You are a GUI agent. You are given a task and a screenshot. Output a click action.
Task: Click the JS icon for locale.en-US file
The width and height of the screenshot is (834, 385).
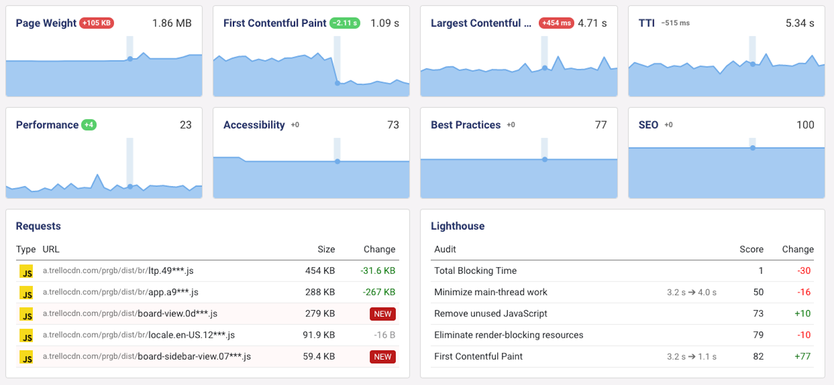(26, 336)
